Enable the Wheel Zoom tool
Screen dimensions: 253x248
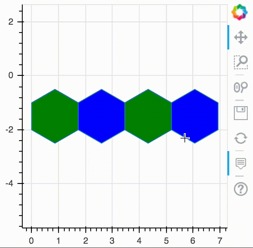pos(241,87)
